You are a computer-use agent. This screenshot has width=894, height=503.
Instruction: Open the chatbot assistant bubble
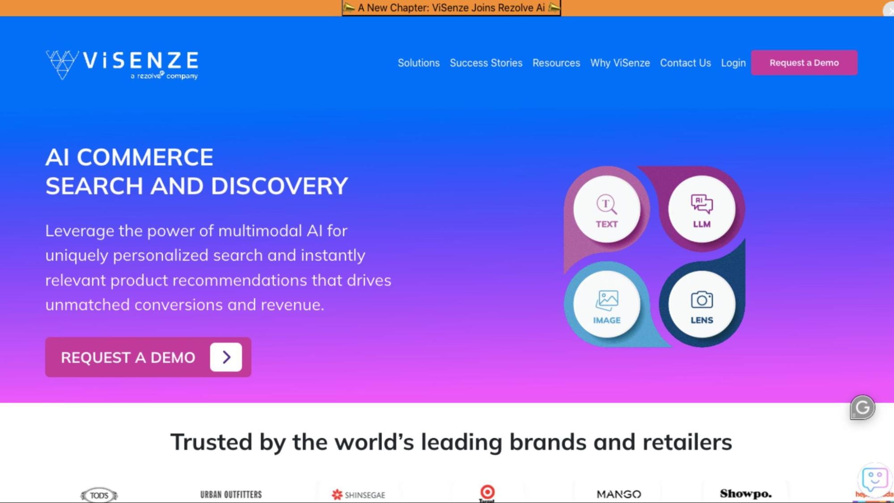click(x=874, y=479)
